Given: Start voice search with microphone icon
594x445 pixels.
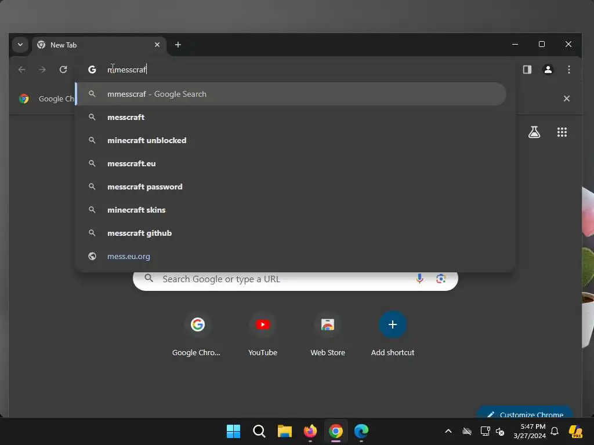Looking at the screenshot, I should point(419,279).
